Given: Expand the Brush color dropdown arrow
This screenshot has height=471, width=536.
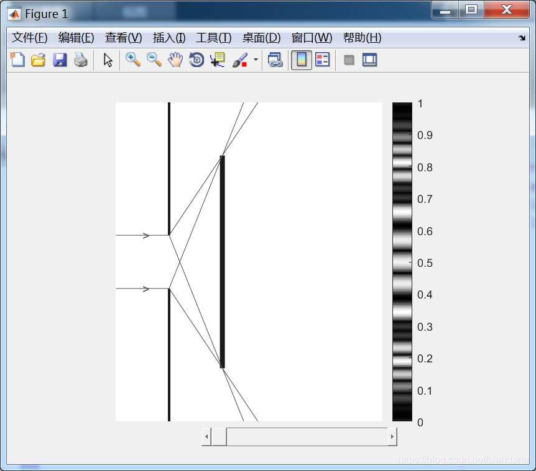Looking at the screenshot, I should (x=256, y=60).
